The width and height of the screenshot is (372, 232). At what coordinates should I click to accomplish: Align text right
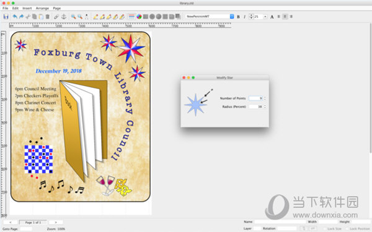coord(291,17)
